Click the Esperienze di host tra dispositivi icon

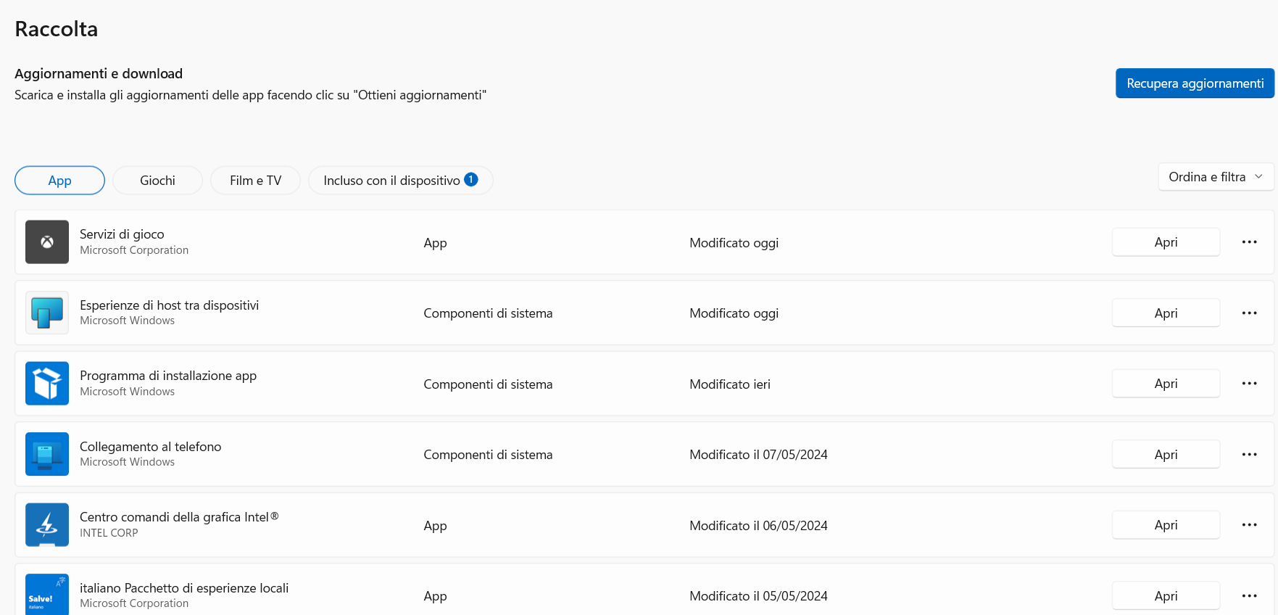coord(47,313)
